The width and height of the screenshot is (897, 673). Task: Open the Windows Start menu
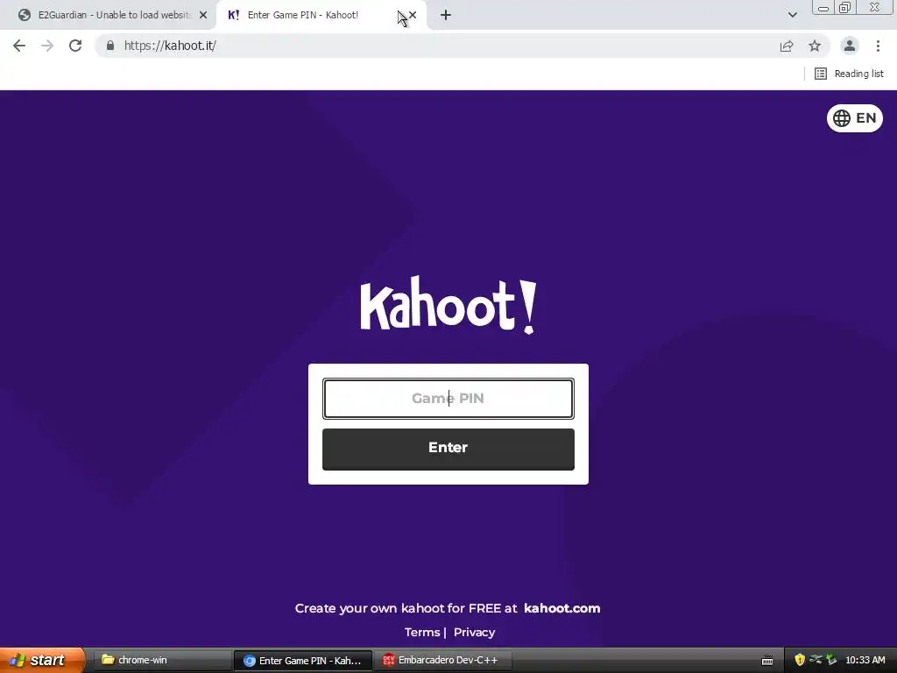[41, 660]
